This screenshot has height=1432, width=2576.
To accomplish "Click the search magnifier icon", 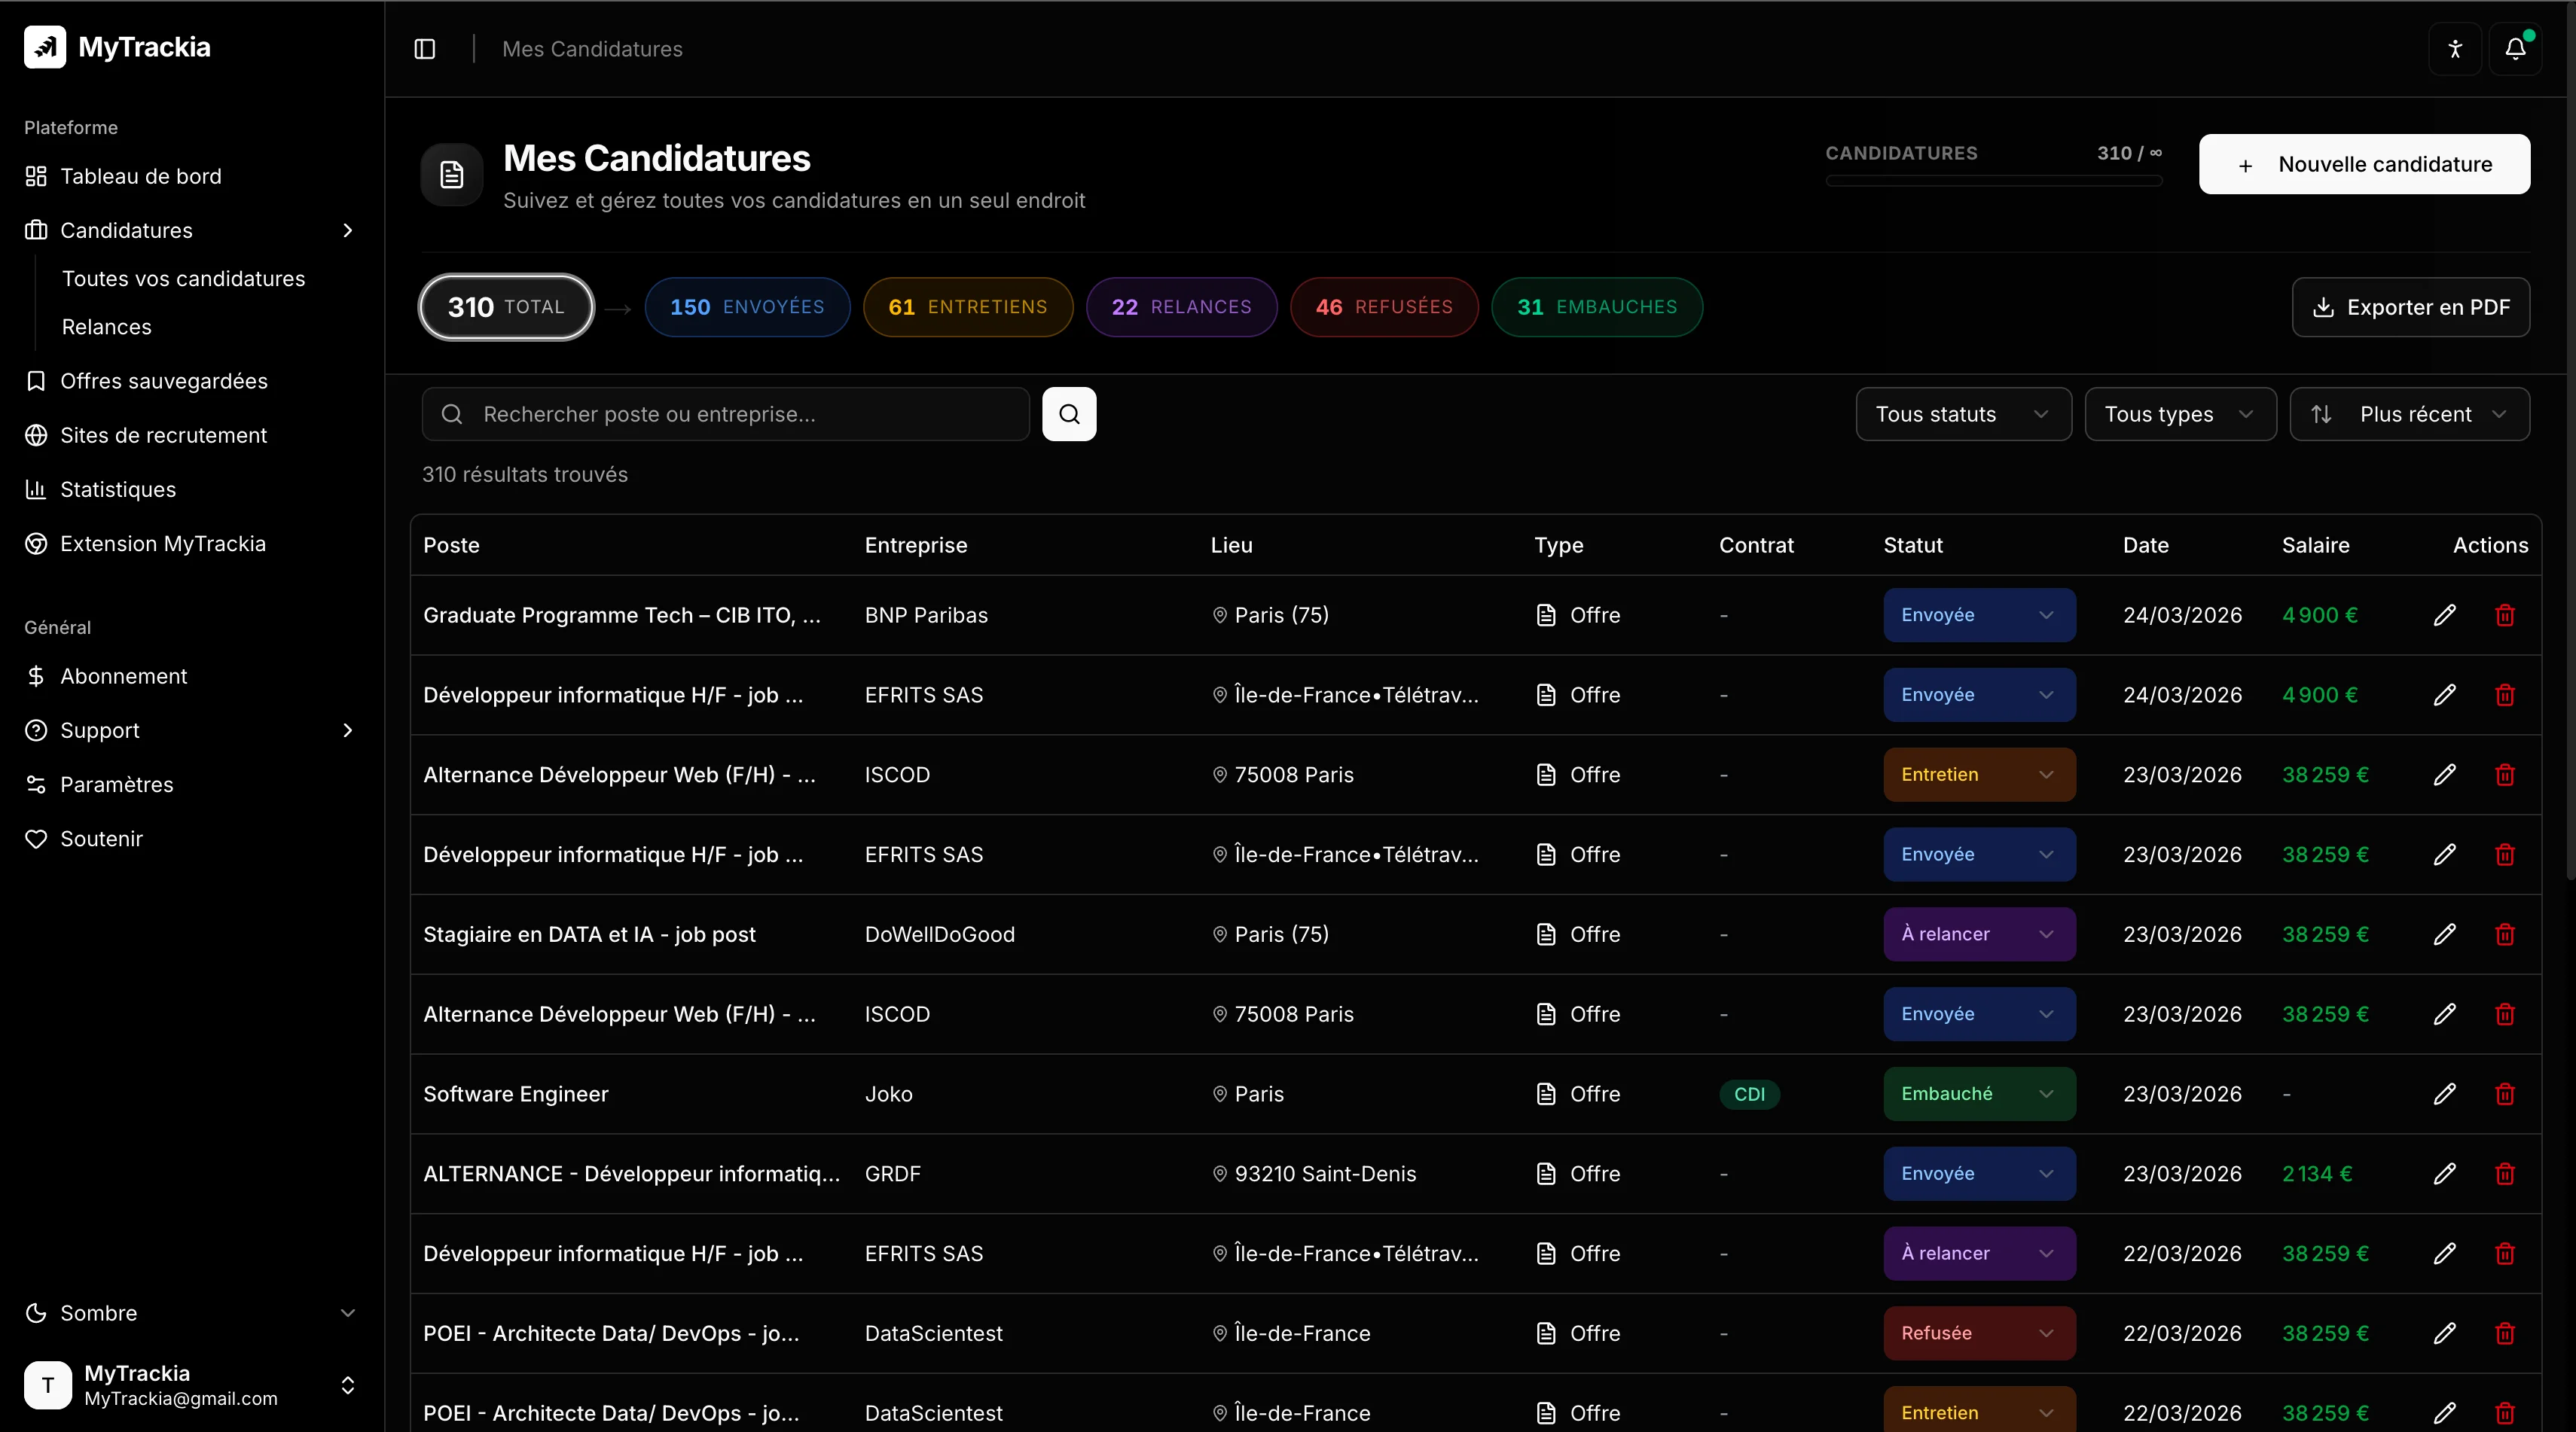I will tap(1069, 413).
